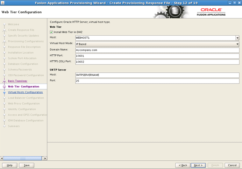Click the SMTP Port field

coord(157,81)
